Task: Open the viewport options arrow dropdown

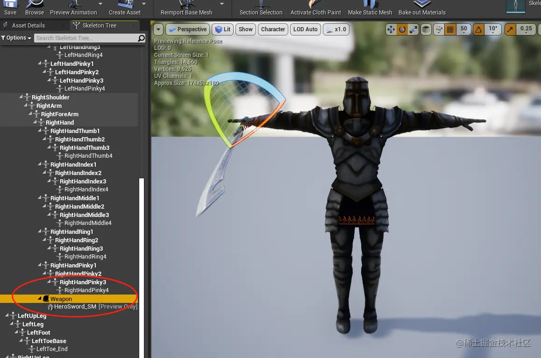Action: (x=158, y=29)
